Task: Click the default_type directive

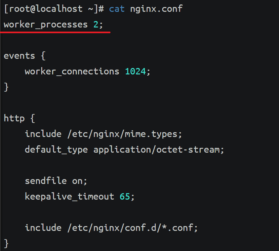Action: [56, 150]
